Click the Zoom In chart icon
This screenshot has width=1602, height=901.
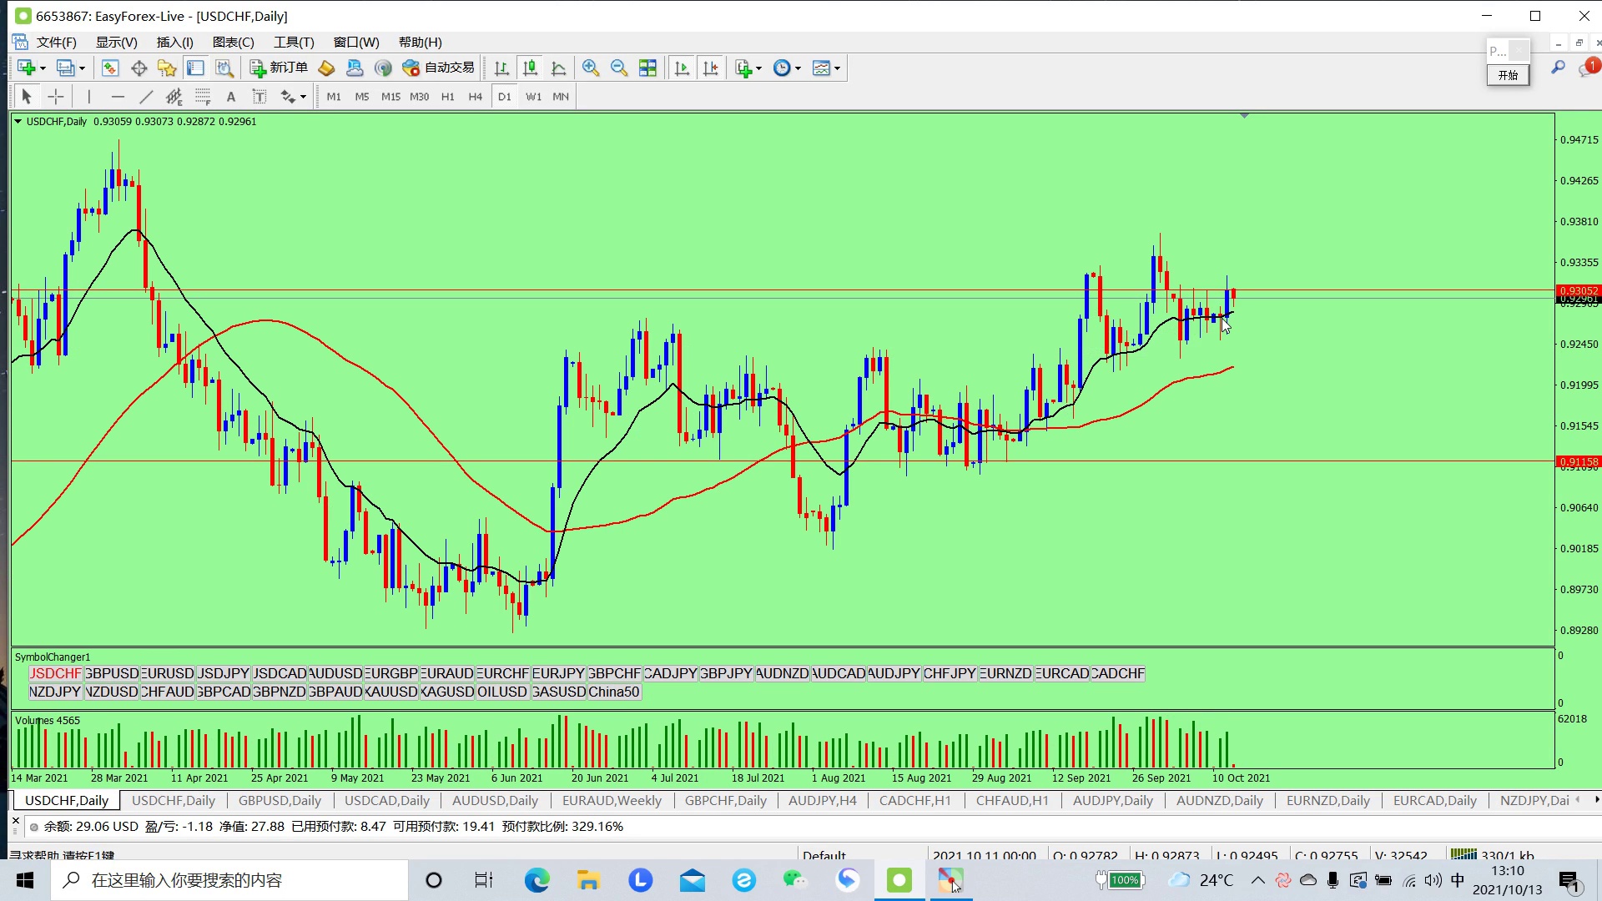tap(591, 68)
